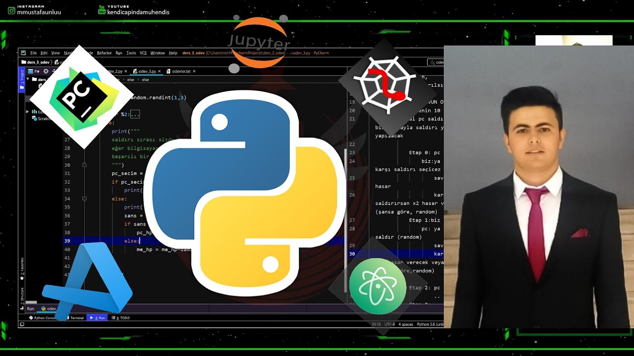
Task: Select the odev run configuration tab
Action: point(49,309)
